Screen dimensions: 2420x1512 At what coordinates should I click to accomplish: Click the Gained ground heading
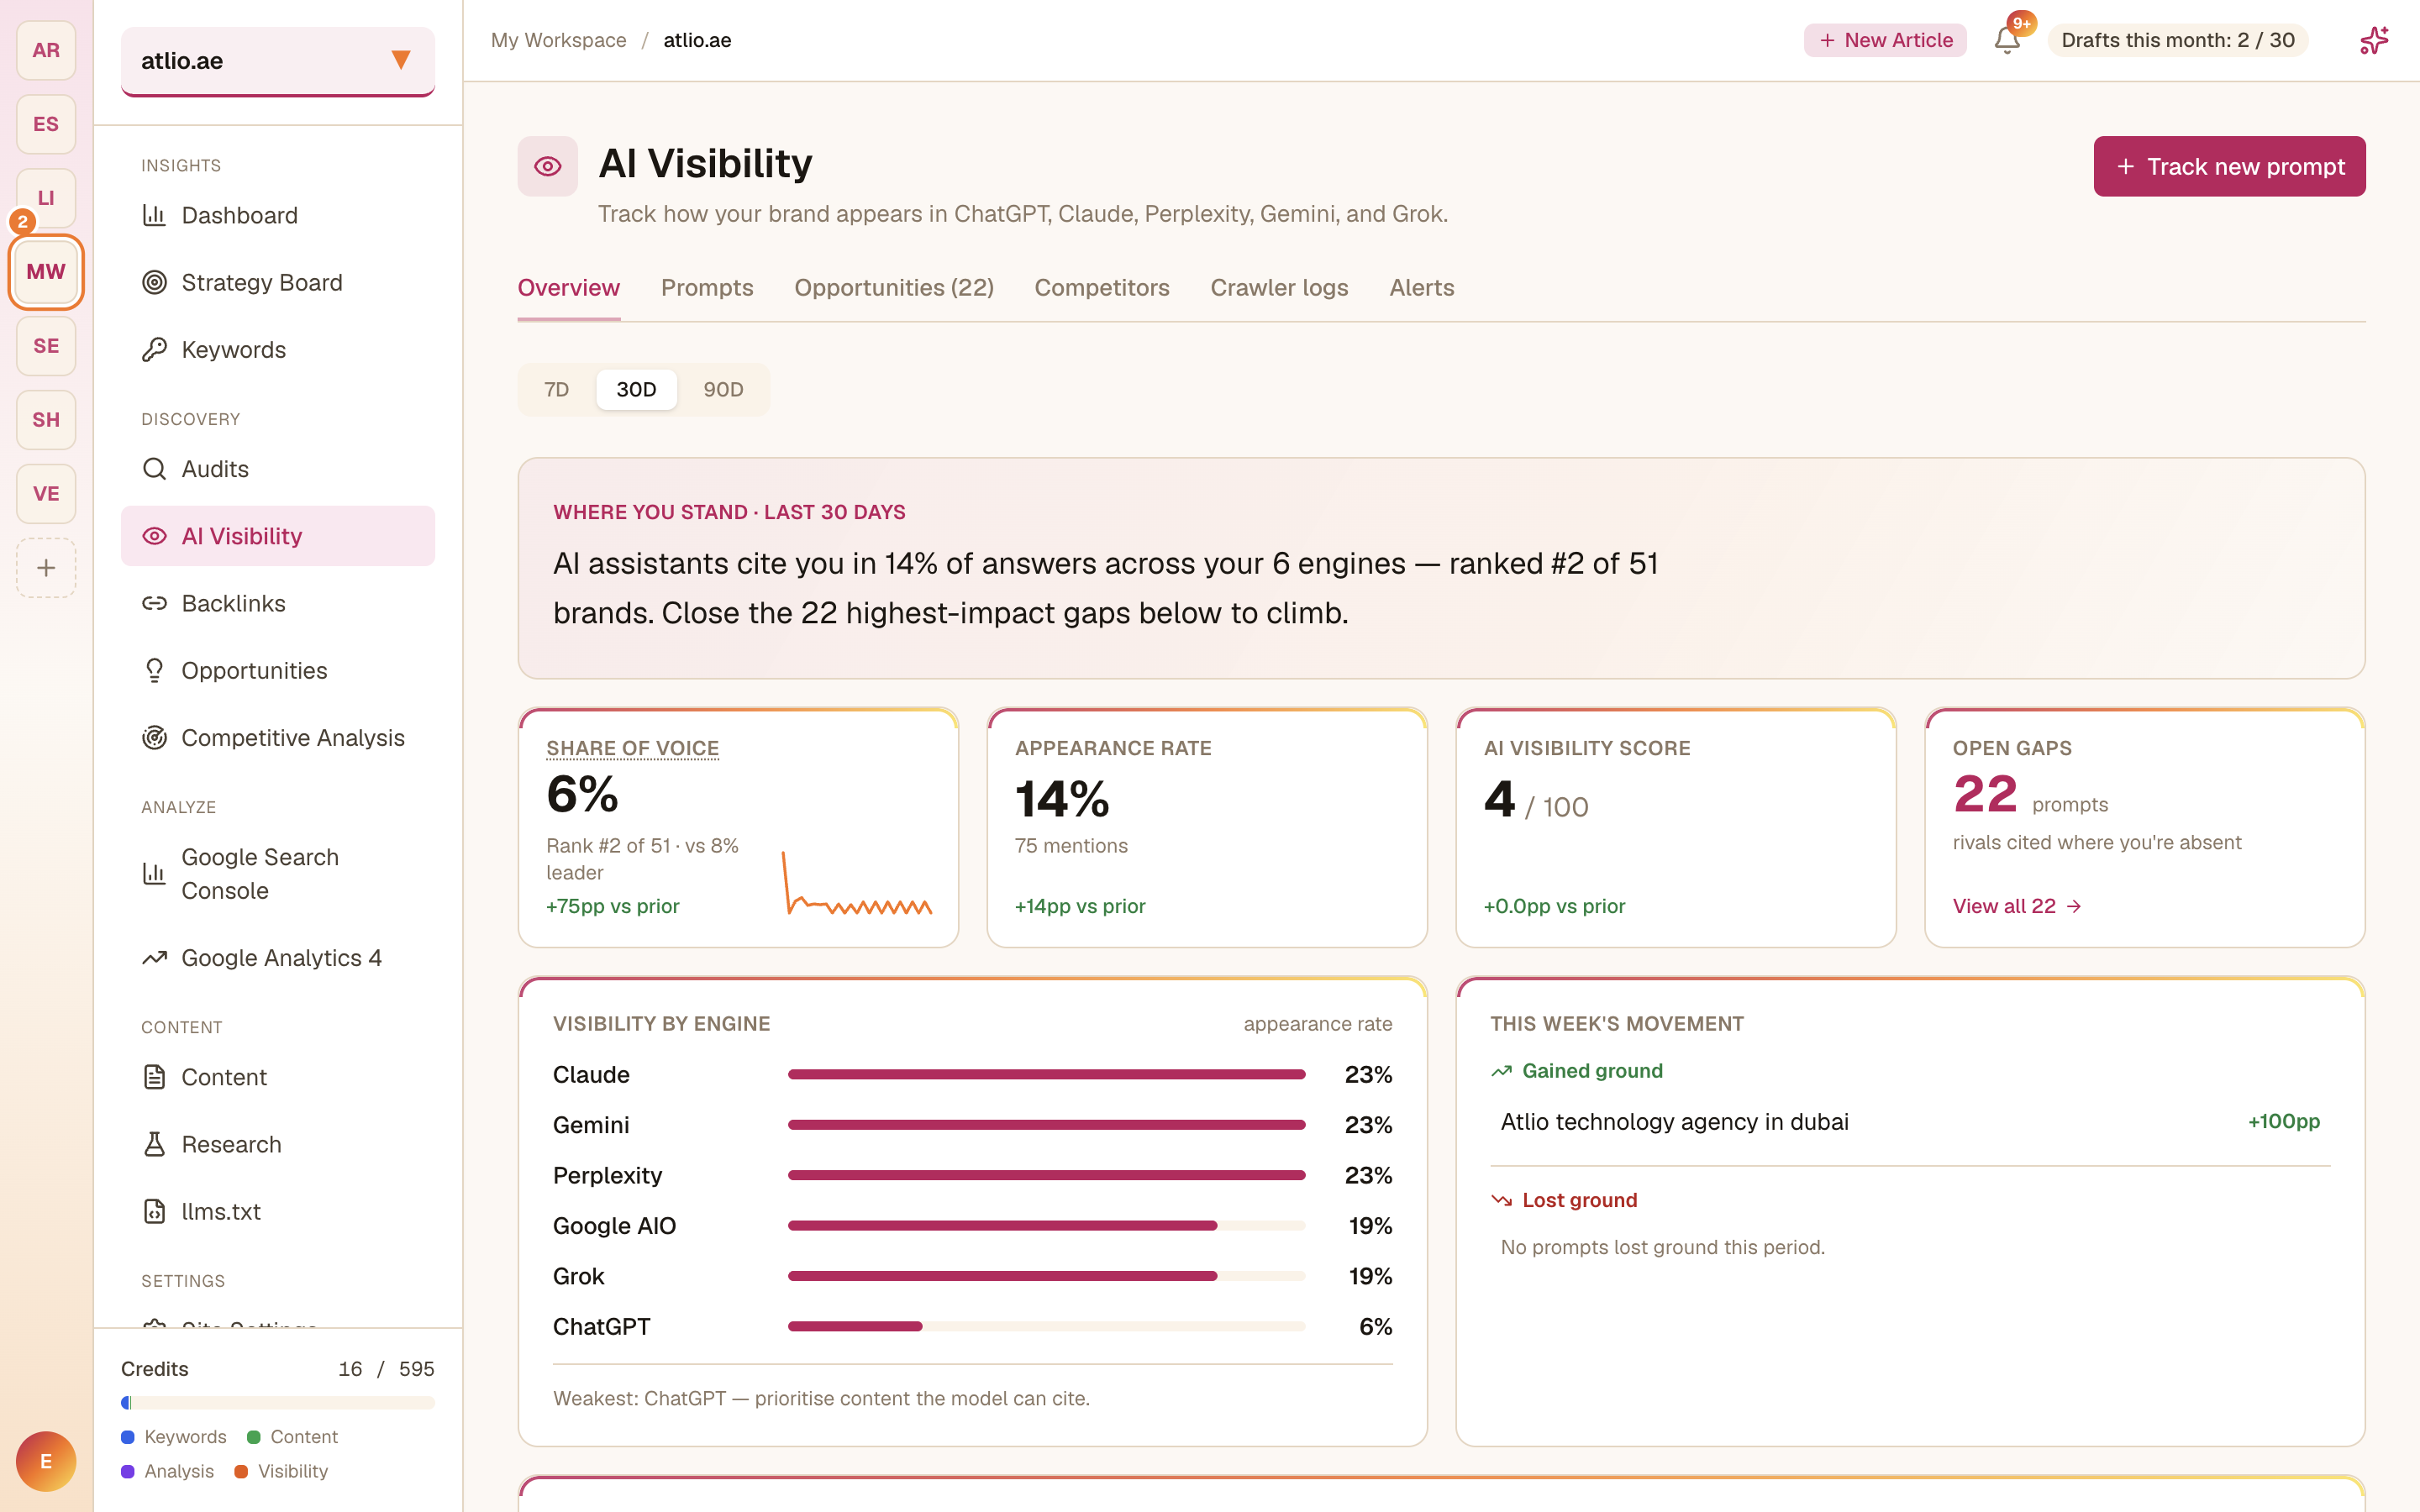1592,1070
